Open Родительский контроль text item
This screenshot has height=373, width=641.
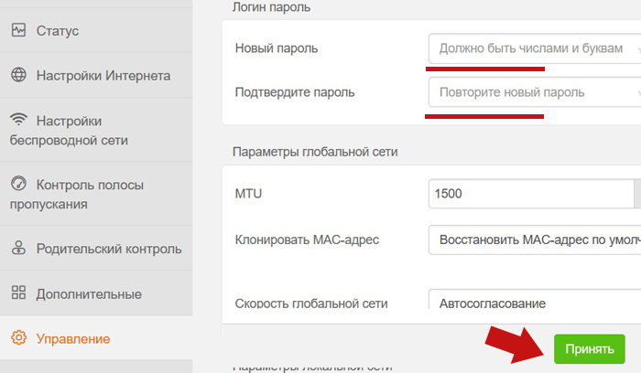pos(108,249)
